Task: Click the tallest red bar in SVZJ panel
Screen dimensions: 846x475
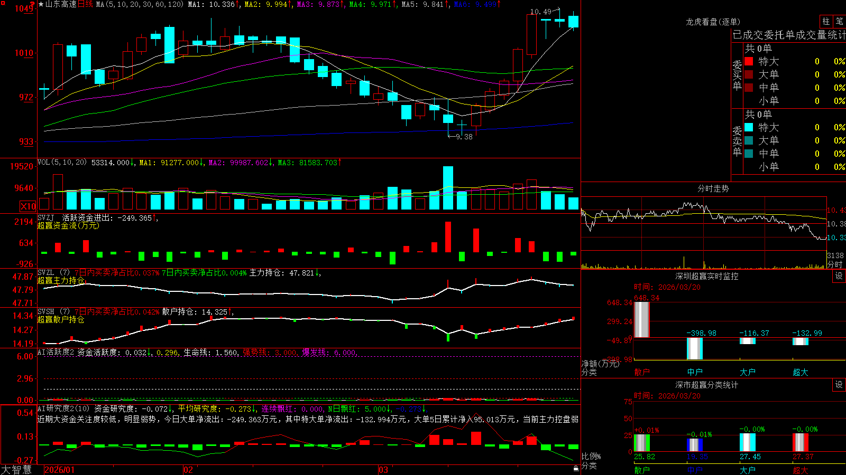Action: click(x=448, y=236)
